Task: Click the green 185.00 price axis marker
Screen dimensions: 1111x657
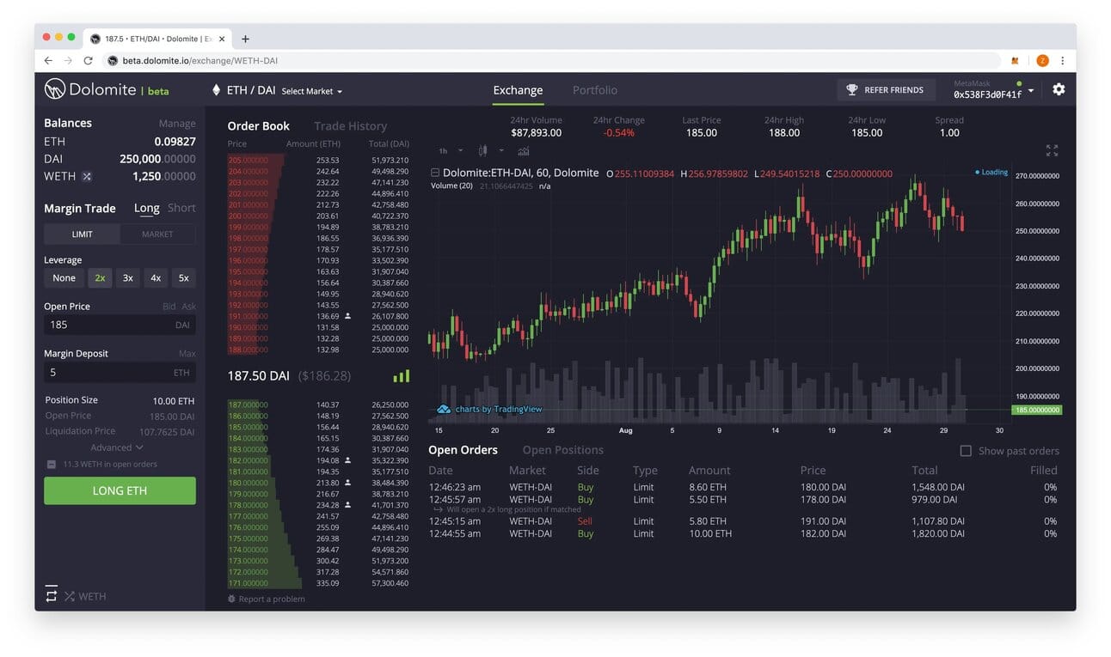Action: 1036,411
